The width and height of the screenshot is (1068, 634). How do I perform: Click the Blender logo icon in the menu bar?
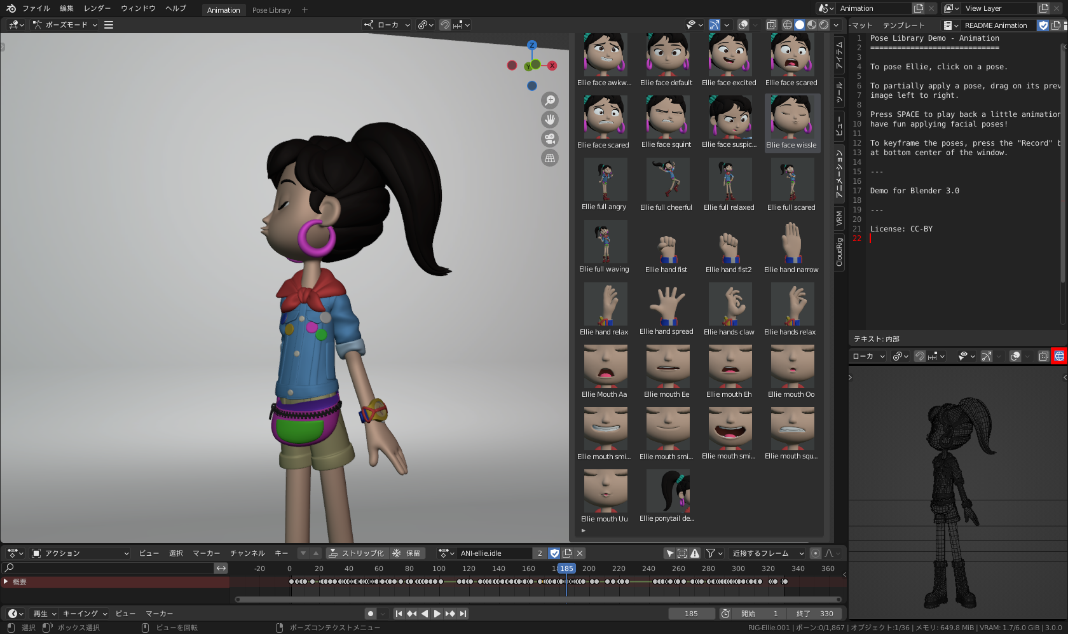pyautogui.click(x=11, y=8)
